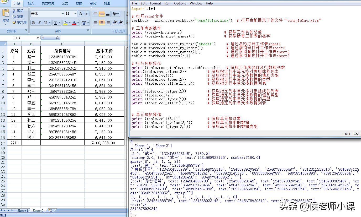Open font group dialog launcher
Screen dimensions: 361x217
coord(88,31)
